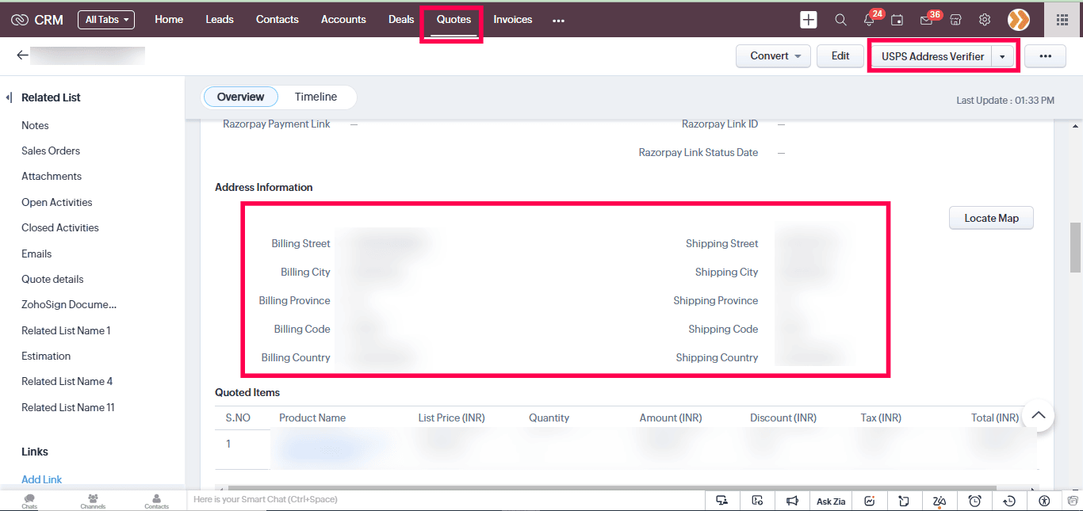Open the user profile avatar

(x=1019, y=20)
